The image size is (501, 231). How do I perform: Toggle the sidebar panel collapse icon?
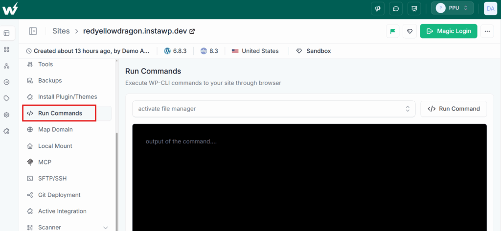tap(33, 31)
